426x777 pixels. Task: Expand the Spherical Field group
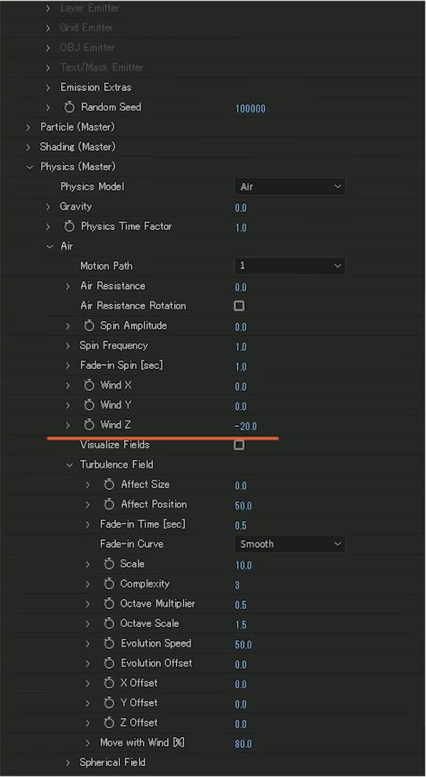tap(68, 763)
